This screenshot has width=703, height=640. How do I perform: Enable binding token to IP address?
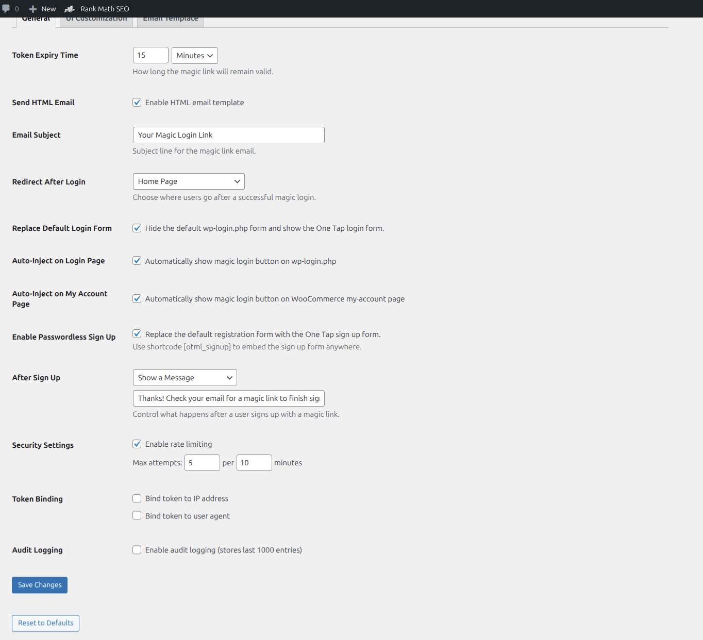point(137,498)
